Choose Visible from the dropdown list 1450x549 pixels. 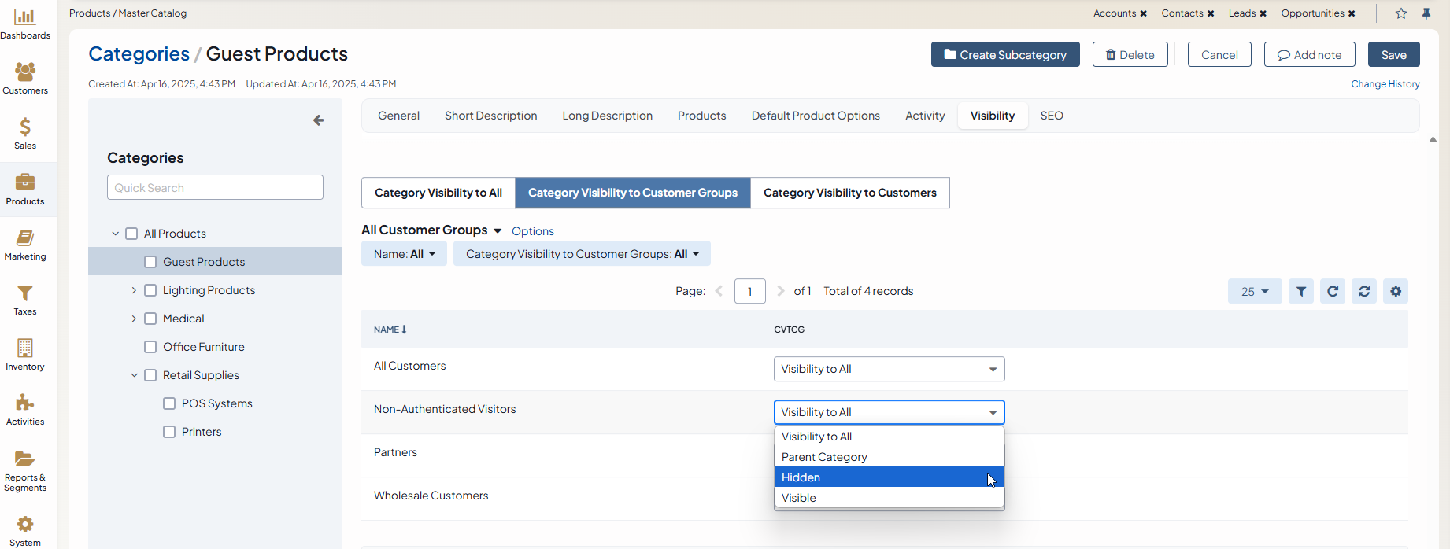tap(799, 498)
